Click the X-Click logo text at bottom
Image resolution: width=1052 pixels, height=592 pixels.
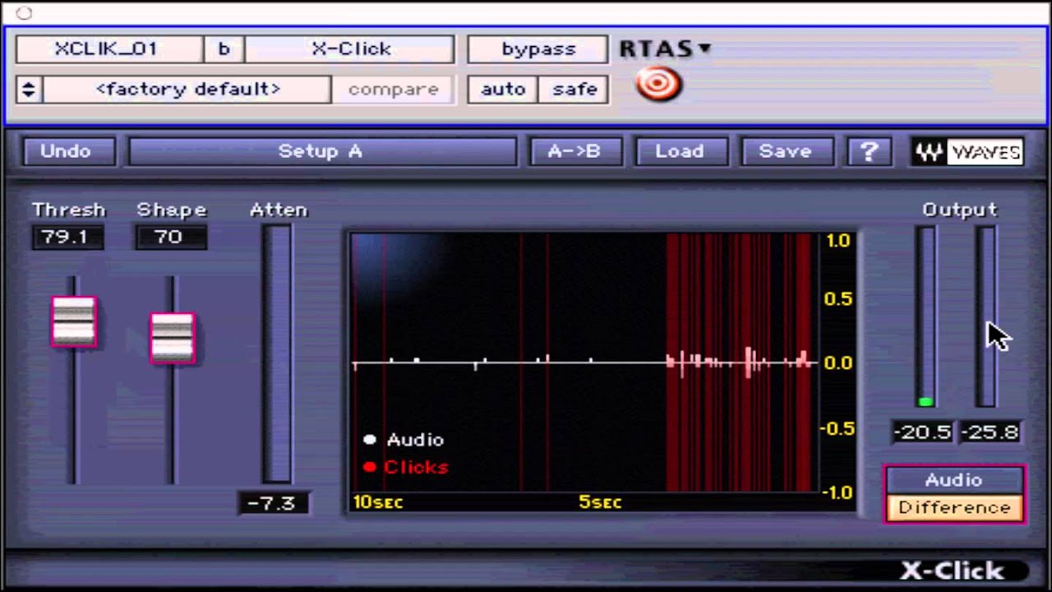coord(953,571)
